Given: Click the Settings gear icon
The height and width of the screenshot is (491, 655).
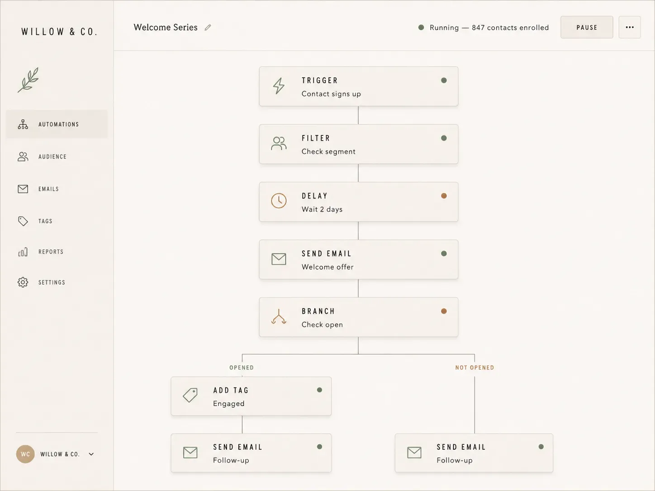Looking at the screenshot, I should pos(23,282).
